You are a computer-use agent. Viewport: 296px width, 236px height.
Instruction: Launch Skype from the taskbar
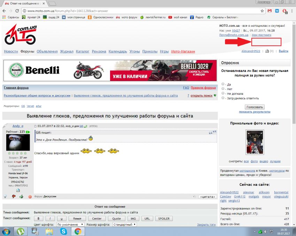point(63,231)
